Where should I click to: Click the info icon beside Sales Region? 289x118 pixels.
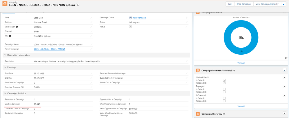17,27
